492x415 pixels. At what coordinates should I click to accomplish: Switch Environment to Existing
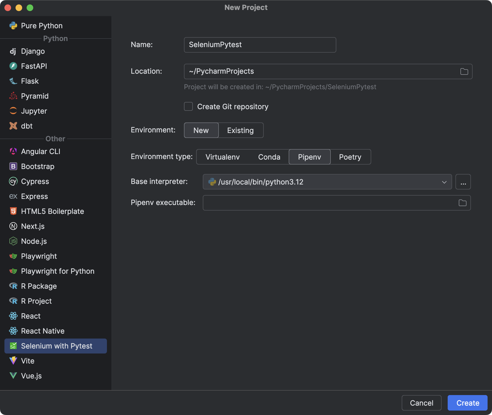coord(240,130)
